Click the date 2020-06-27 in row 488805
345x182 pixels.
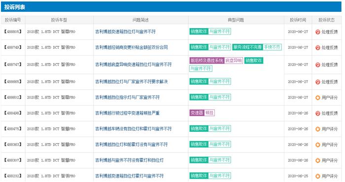pyautogui.click(x=298, y=31)
